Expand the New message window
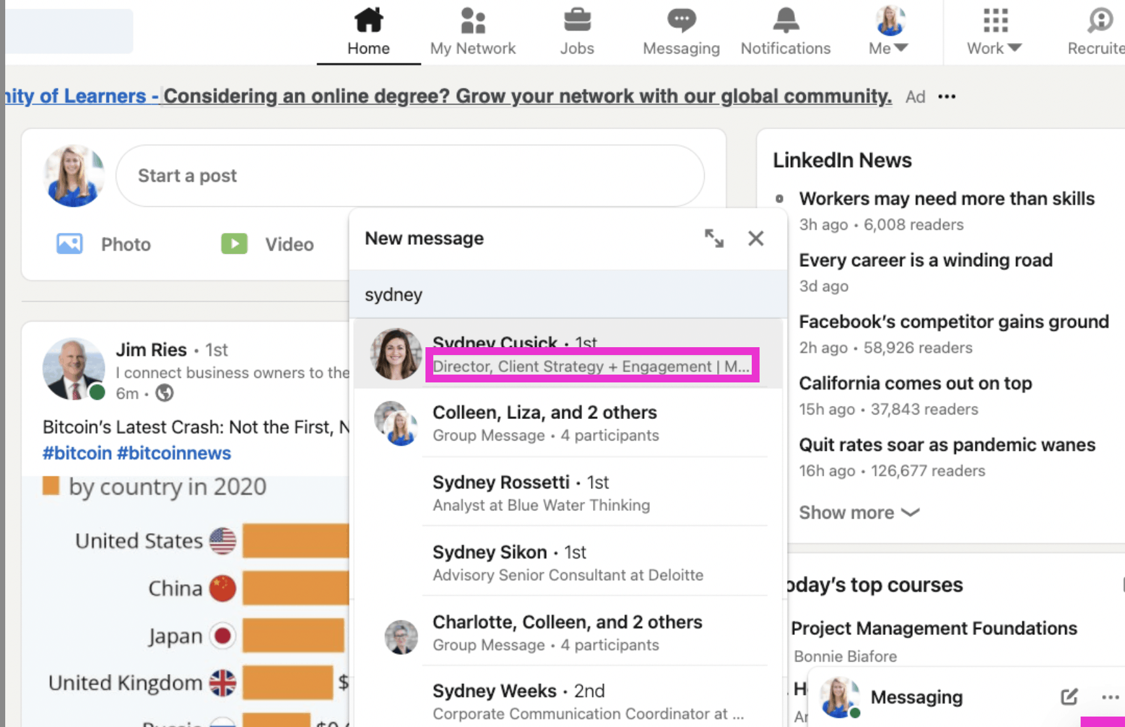The width and height of the screenshot is (1125, 727). [x=714, y=238]
